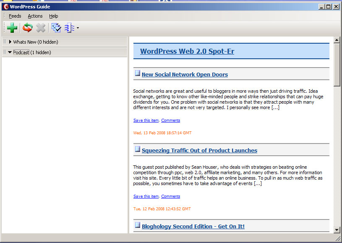Select the Podcast (1 hidden) label
Screen dimensions: 342x243
pyautogui.click(x=32, y=52)
